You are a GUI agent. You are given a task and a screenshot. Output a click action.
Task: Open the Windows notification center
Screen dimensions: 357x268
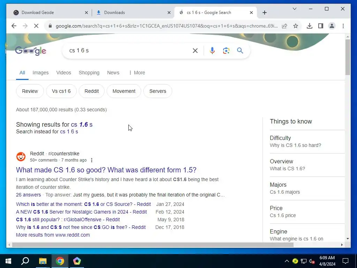tap(345, 261)
